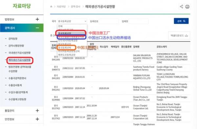Open the 수산물재고량동향 submenu link
This screenshot has height=129, width=197.
click(17, 99)
